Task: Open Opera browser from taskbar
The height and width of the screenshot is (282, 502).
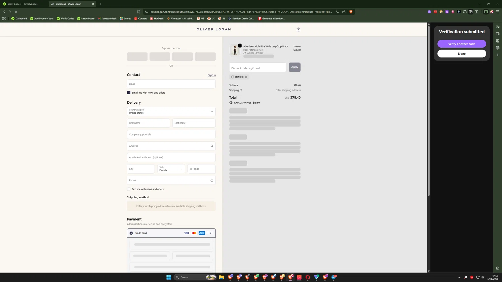Action: click(x=308, y=277)
